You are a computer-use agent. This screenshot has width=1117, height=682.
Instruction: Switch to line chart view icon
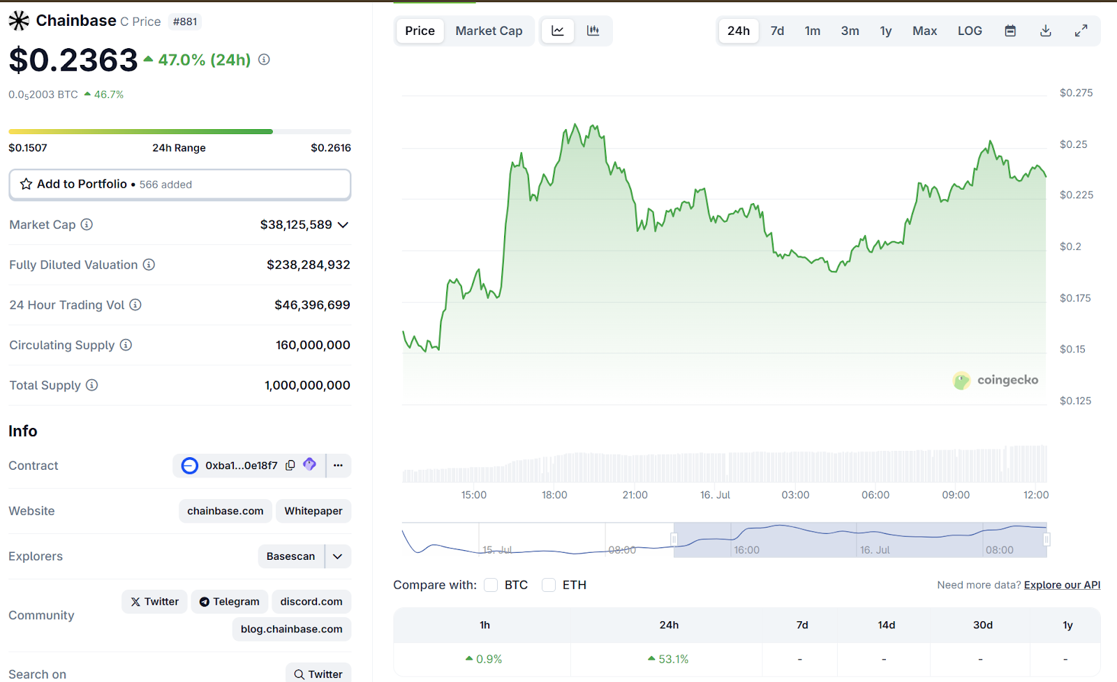click(558, 31)
